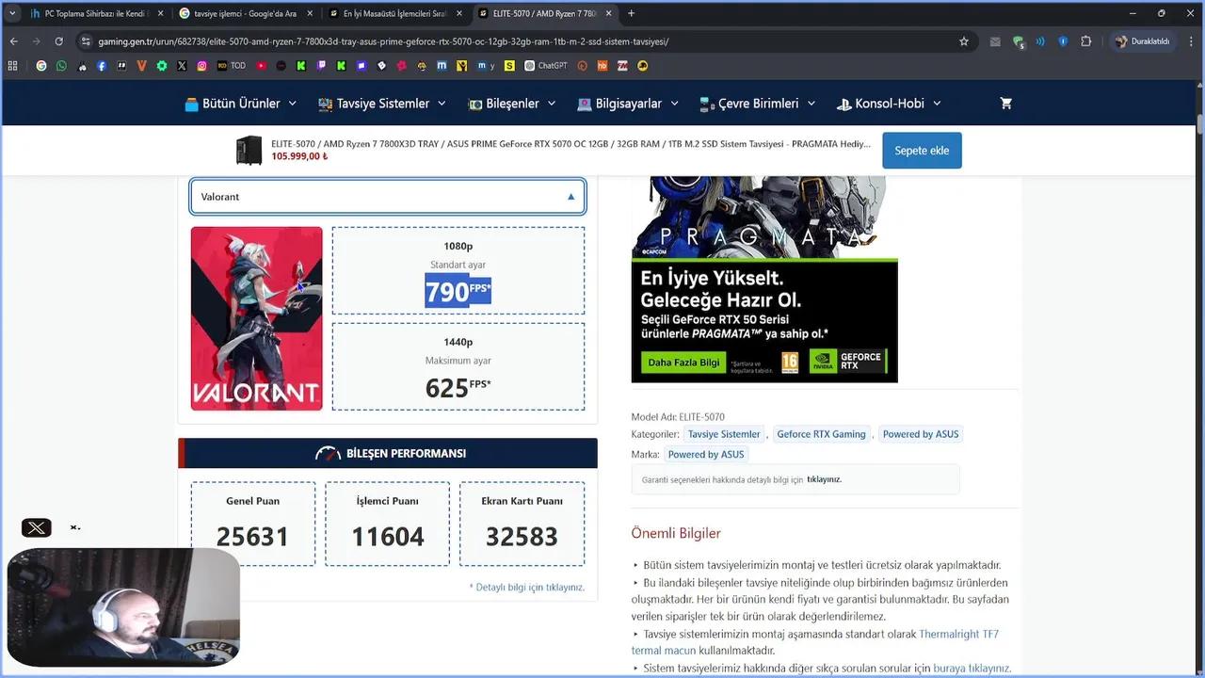Viewport: 1205px width, 678px height.
Task: Click the Duraklatıldı profile button
Action: (1142, 41)
